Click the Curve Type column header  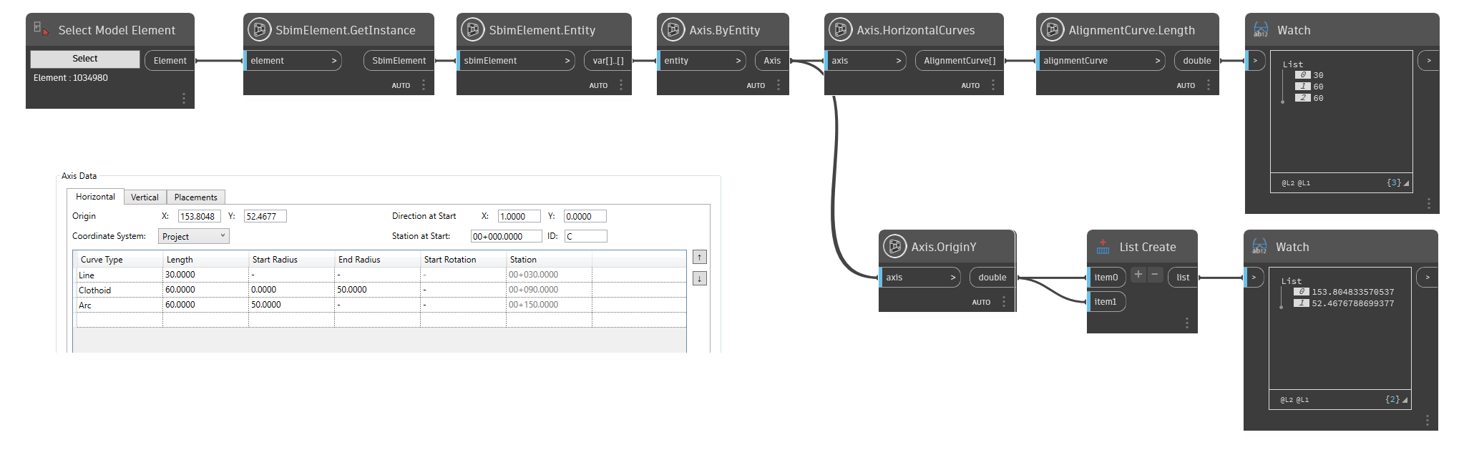[x=119, y=260]
